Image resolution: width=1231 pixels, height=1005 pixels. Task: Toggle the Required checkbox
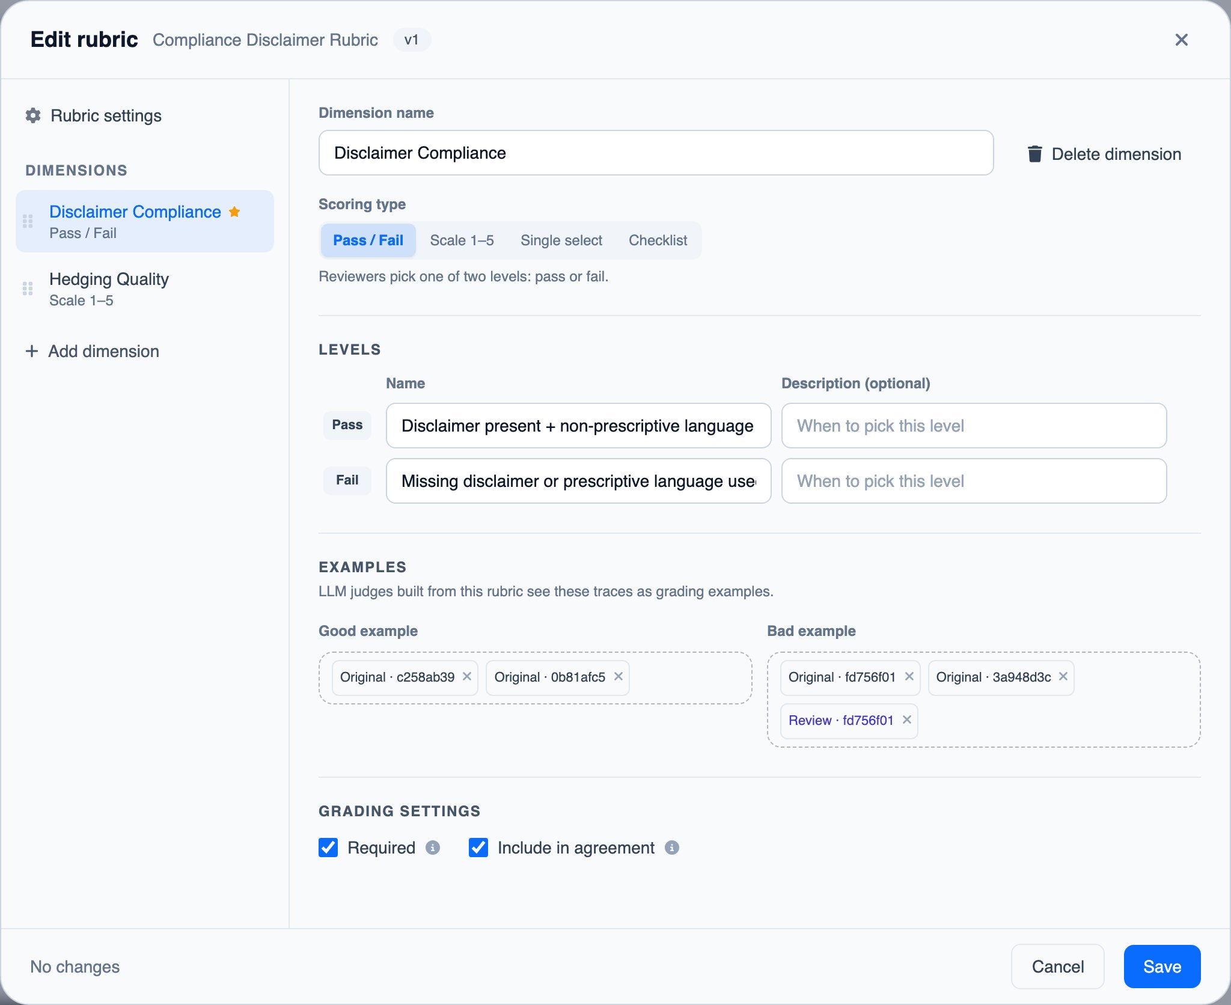coord(328,848)
